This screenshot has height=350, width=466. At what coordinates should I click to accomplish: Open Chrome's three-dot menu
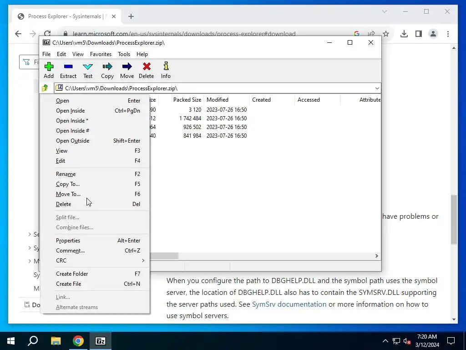pos(448,34)
